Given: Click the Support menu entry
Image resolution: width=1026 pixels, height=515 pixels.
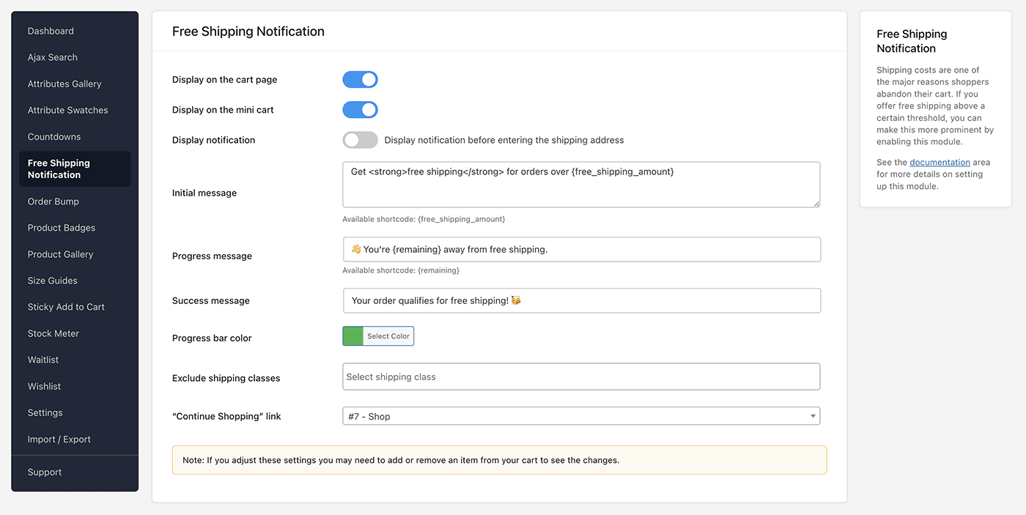Looking at the screenshot, I should [x=44, y=472].
